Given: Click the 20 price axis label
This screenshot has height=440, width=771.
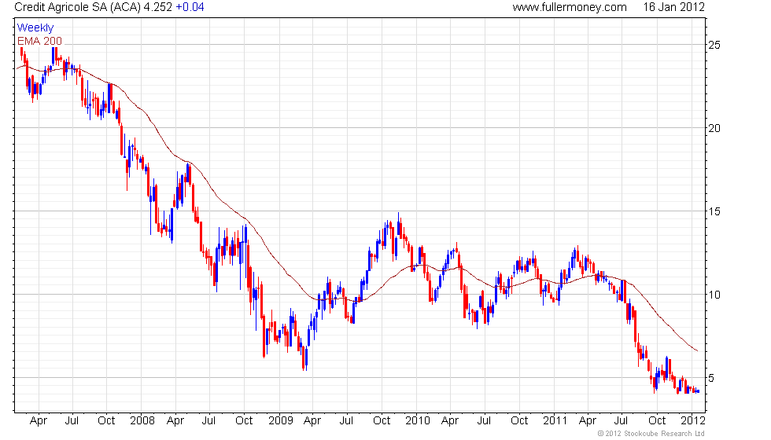Looking at the screenshot, I should click(x=714, y=129).
